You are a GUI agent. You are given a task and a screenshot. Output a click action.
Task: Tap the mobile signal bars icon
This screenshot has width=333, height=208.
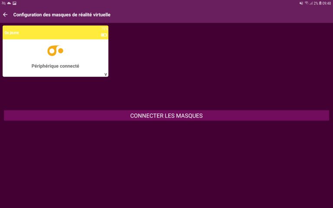coord(311,3)
